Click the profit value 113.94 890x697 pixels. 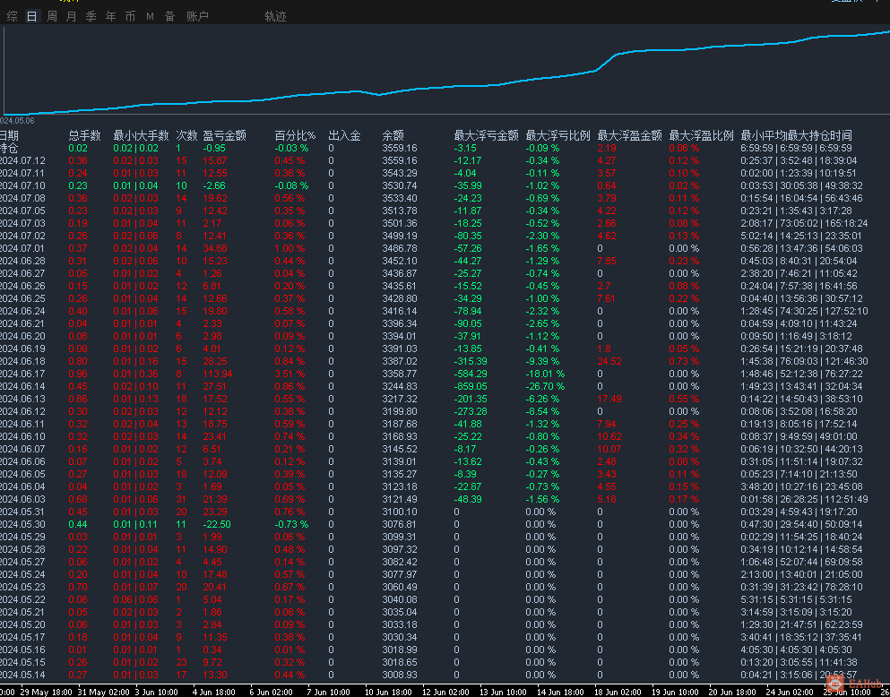pyautogui.click(x=218, y=374)
